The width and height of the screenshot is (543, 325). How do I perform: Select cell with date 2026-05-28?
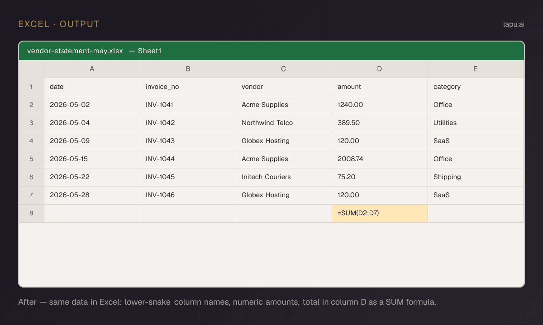coord(92,195)
